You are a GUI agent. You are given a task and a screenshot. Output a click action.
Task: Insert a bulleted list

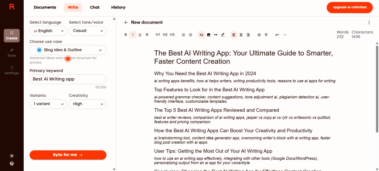point(183,35)
